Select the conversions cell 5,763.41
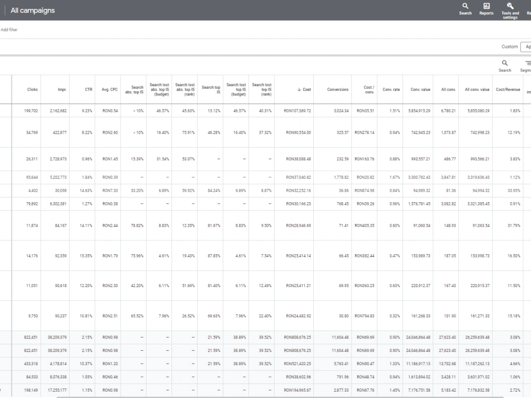531x398 pixels. 341,364
